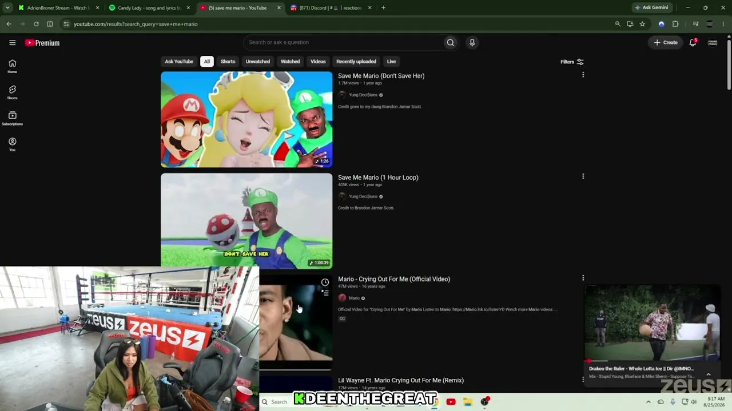
Task: Filter results by Live chip
Action: pyautogui.click(x=391, y=62)
